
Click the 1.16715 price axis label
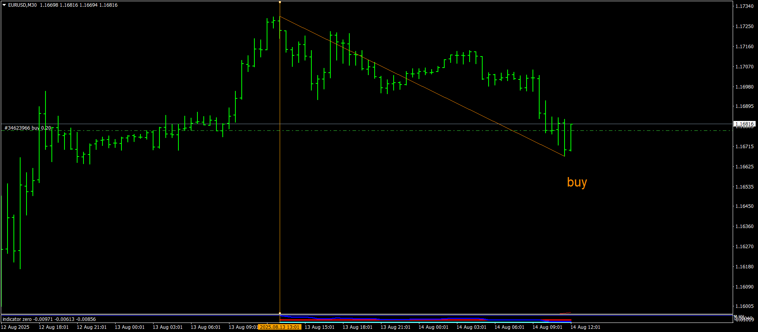(744, 147)
